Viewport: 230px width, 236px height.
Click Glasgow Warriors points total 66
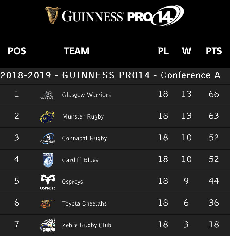coord(214,94)
